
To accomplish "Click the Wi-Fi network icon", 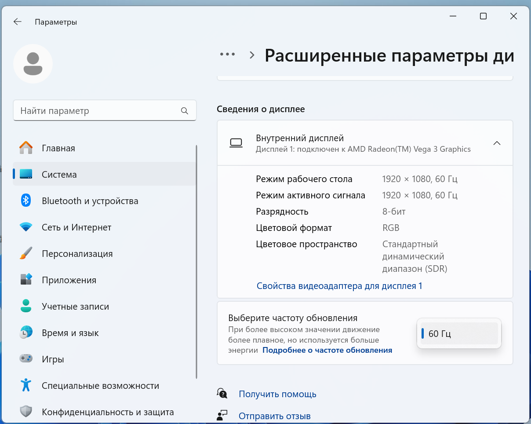I will click(26, 227).
